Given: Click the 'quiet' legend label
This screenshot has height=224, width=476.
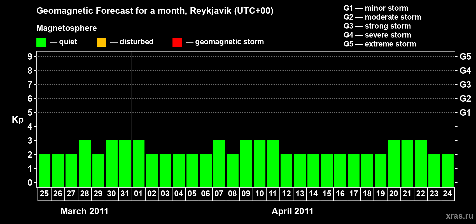Looking at the screenshot, I should 68,42.
